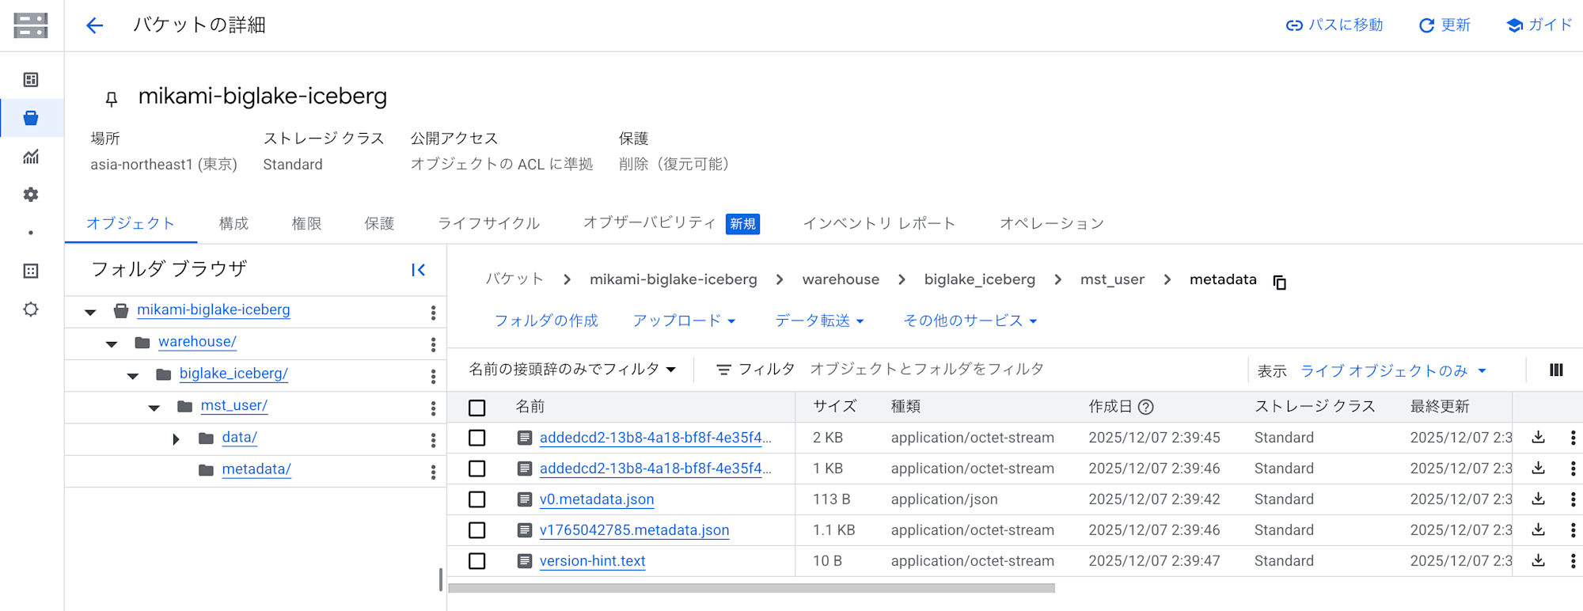Copy the metadata path with the copy icon
This screenshot has height=611, width=1583.
point(1280,282)
